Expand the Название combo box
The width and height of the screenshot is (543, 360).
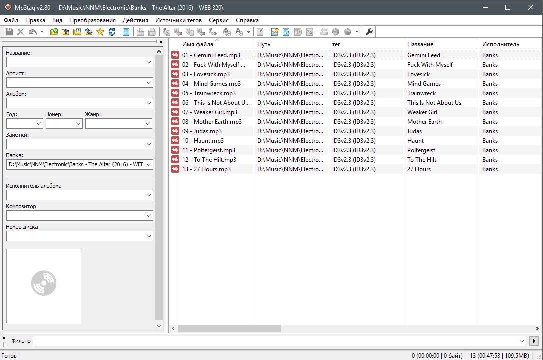pyautogui.click(x=149, y=62)
